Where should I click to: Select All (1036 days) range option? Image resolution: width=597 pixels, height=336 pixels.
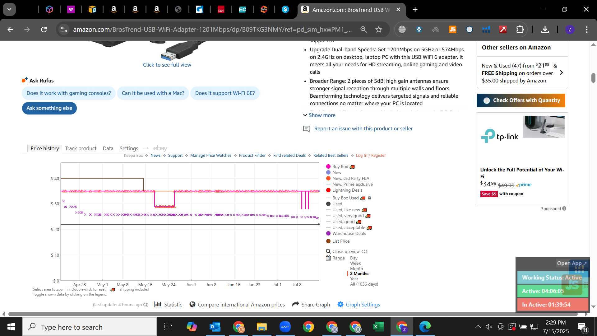tap(364, 284)
